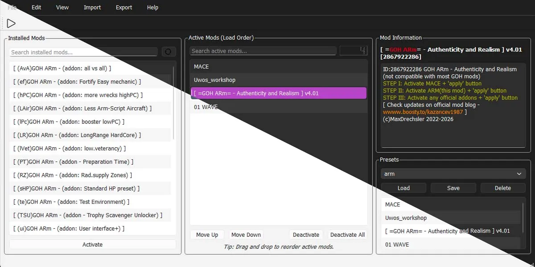Delete the selected preset

pos(503,188)
